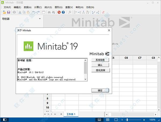Click the Cut scissors icon
The height and width of the screenshot is (122, 161).
coord(20,12)
